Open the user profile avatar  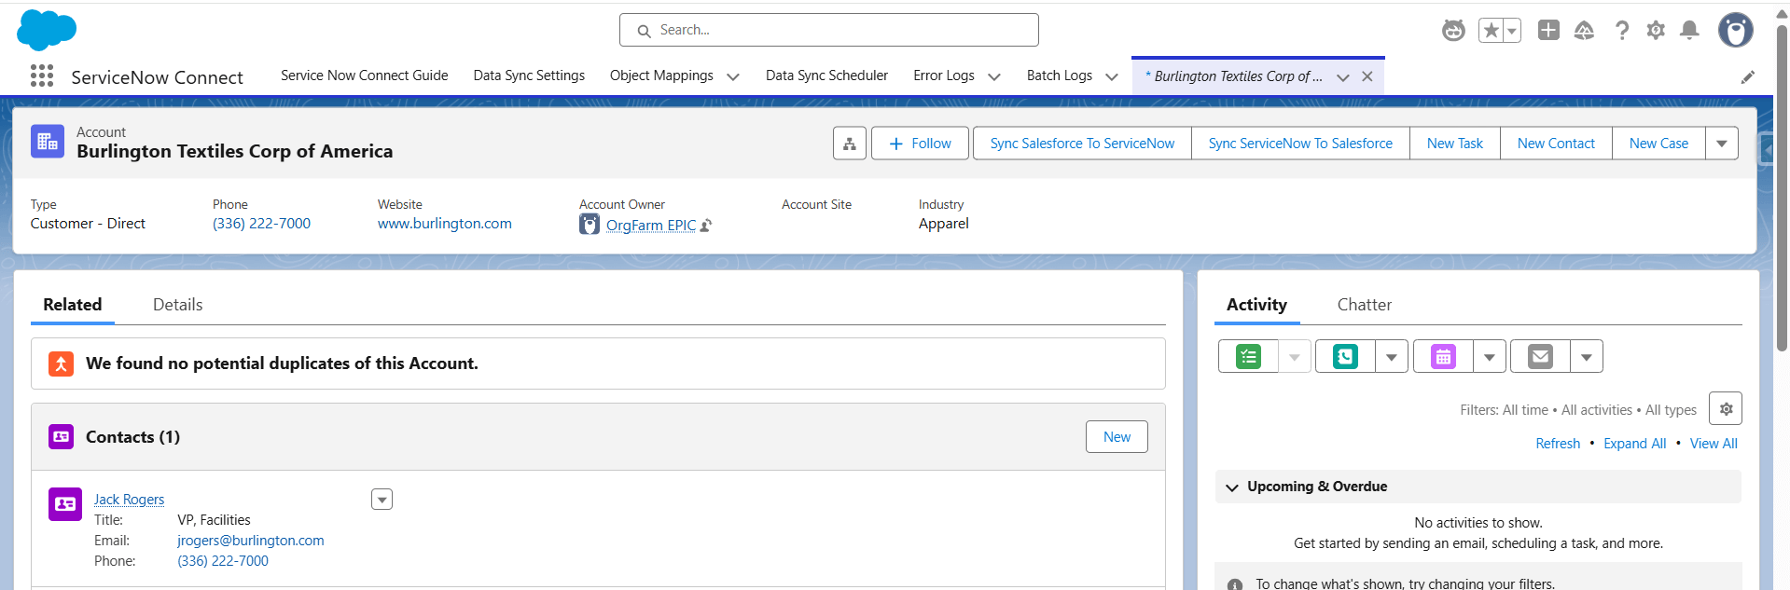coord(1735,31)
